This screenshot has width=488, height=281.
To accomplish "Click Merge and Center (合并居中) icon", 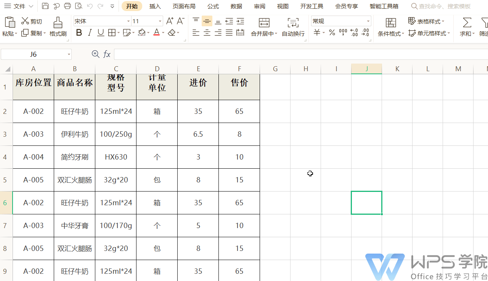I will coord(264,22).
